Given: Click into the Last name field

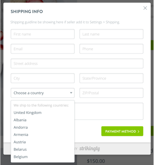Looking at the screenshot, I should (x=112, y=34).
